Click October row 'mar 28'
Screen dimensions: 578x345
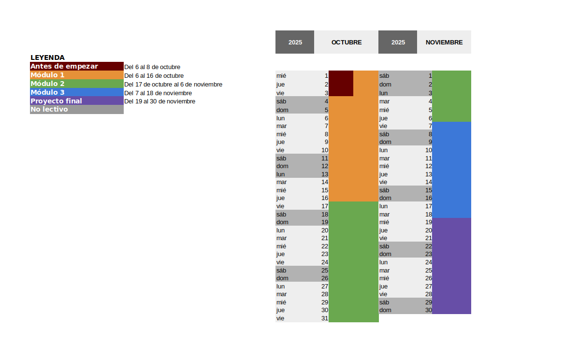[302, 294]
